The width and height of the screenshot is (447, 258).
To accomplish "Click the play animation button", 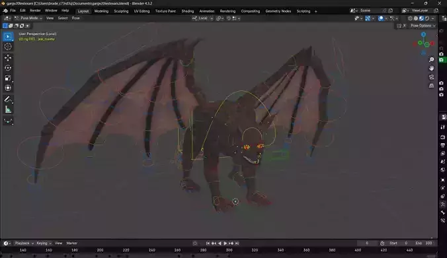I will click(225, 243).
